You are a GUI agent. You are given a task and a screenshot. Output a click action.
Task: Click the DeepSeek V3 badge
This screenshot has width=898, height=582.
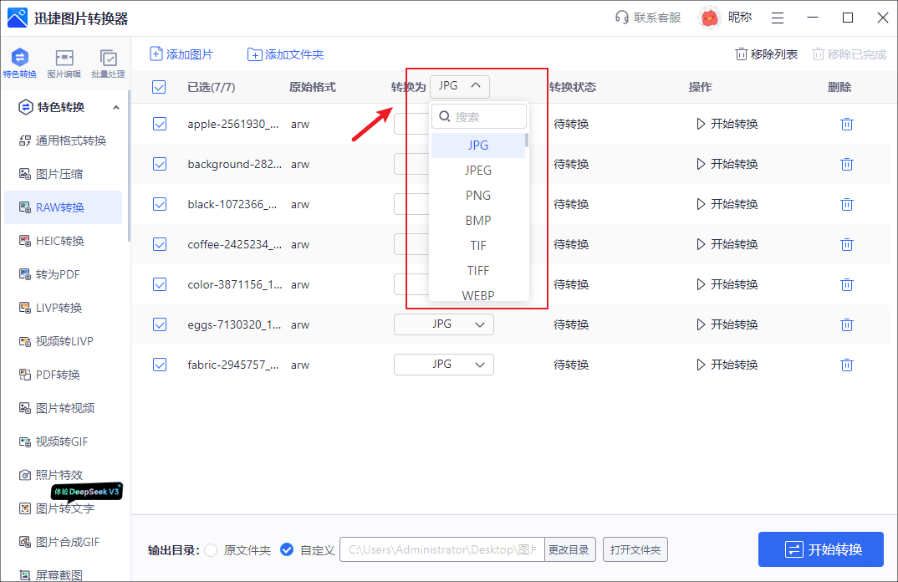pos(87,493)
